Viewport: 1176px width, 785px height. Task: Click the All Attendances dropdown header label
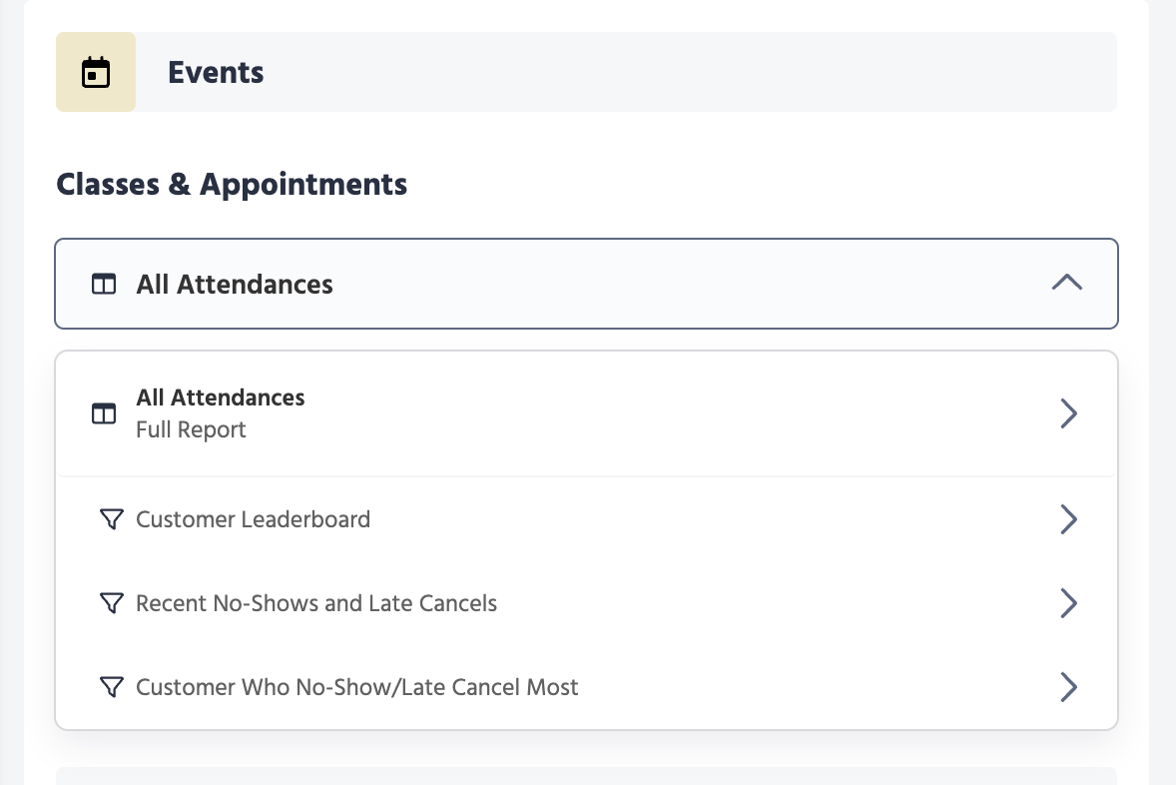click(235, 285)
